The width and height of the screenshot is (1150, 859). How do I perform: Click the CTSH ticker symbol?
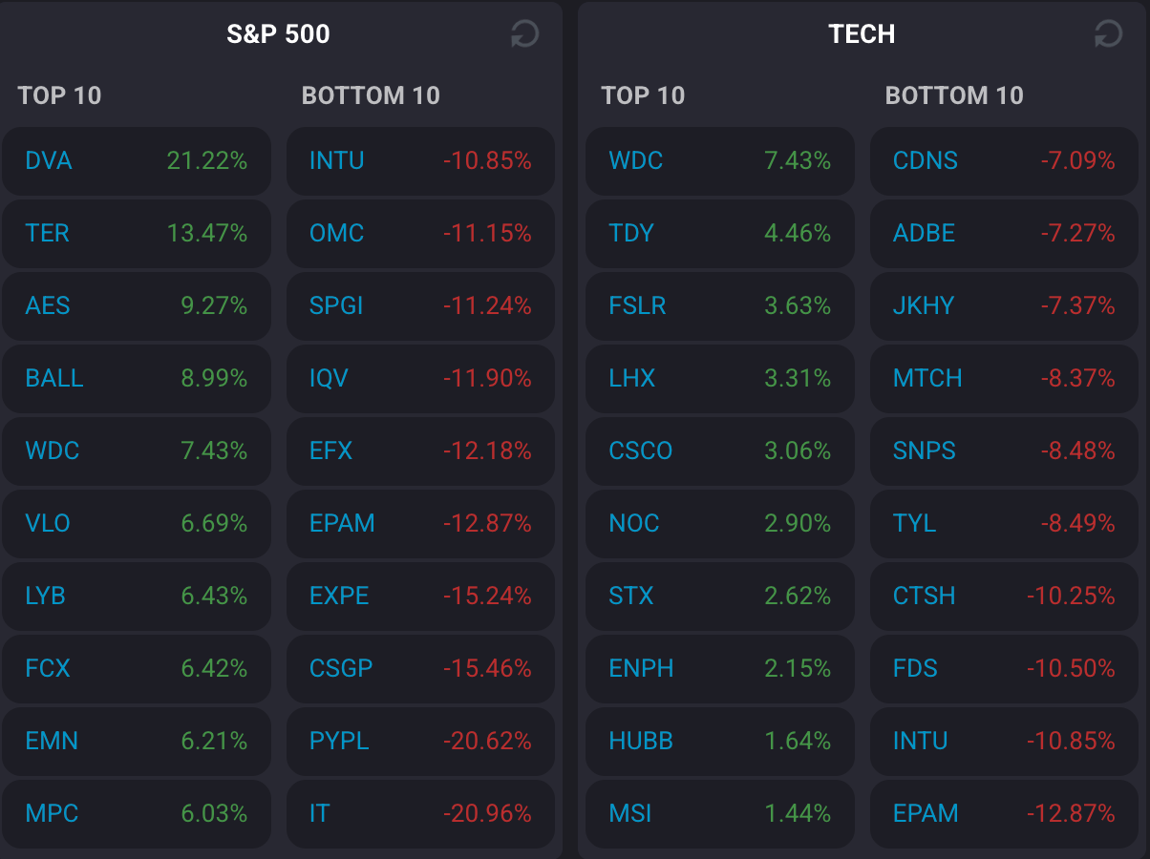[x=925, y=596]
